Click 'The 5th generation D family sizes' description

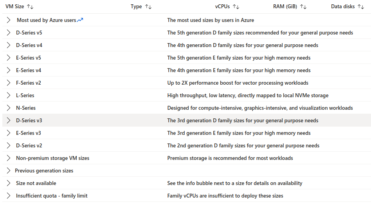click(260, 33)
